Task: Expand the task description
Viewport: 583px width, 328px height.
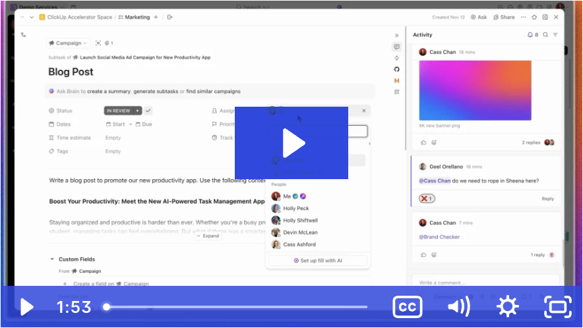Action: pos(208,236)
